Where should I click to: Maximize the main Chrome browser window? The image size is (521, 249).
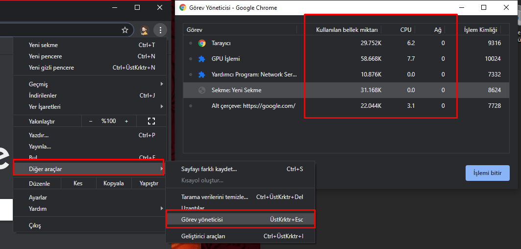(x=137, y=7)
